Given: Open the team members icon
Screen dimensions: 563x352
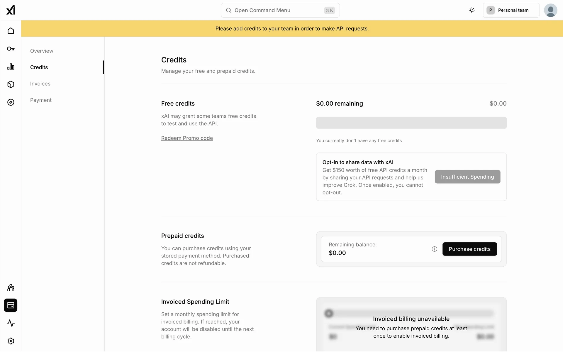Looking at the screenshot, I should coord(11,287).
